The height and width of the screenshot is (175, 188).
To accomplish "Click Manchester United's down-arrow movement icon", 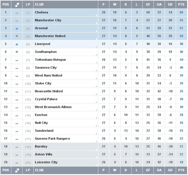I will point(17,36).
